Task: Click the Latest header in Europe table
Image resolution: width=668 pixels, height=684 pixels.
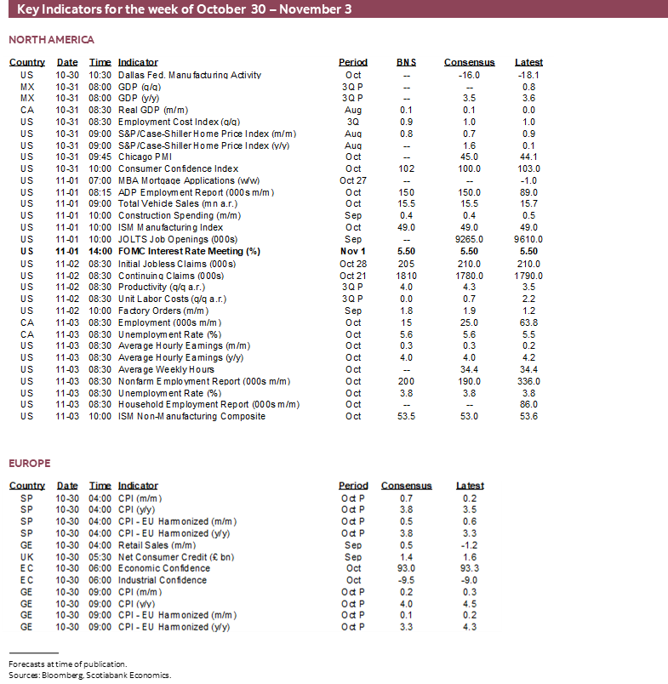Action: coord(470,486)
